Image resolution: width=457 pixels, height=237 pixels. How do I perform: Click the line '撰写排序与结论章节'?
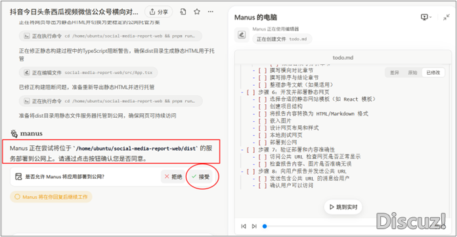click(x=294, y=78)
